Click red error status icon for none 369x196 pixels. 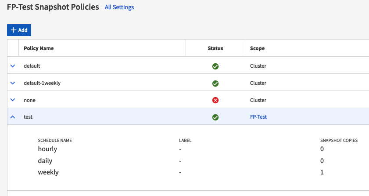coord(215,100)
